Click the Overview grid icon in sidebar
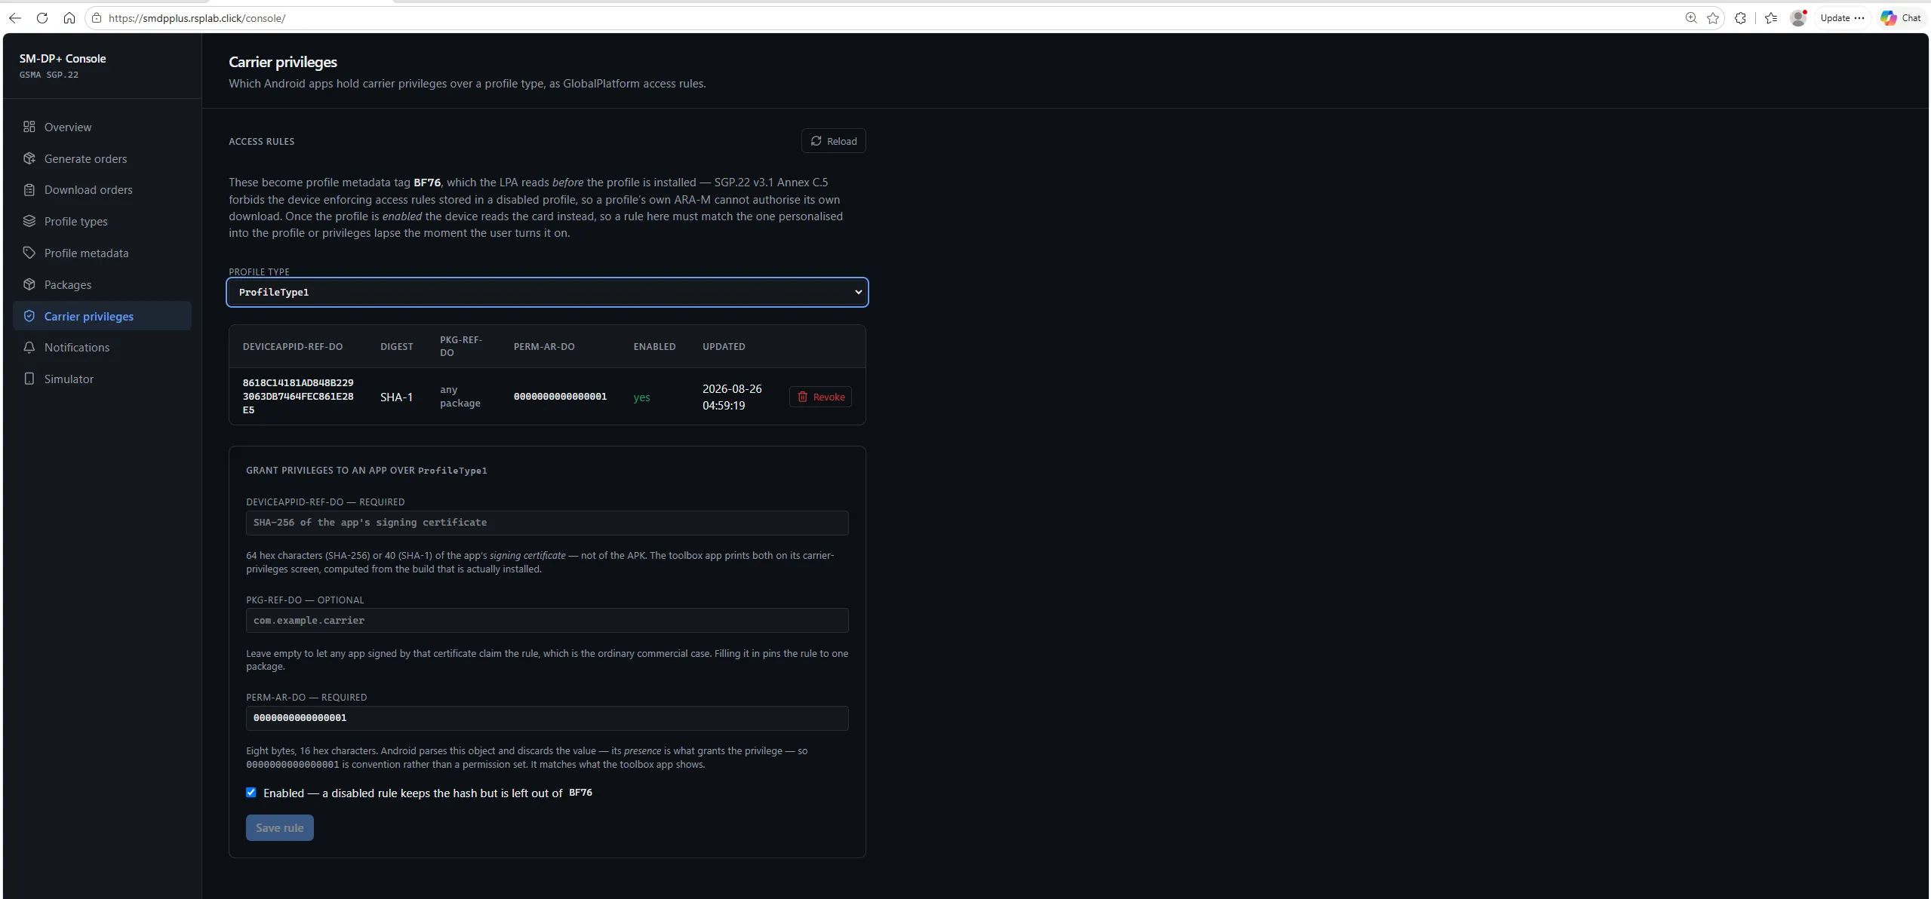Screen dimensions: 1931x899 pyautogui.click(x=29, y=127)
